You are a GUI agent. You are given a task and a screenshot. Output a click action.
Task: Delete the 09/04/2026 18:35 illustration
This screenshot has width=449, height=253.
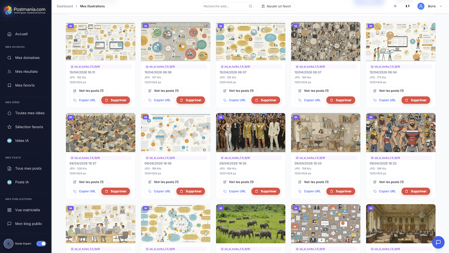266,191
